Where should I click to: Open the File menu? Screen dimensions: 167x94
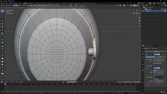click(4, 3)
